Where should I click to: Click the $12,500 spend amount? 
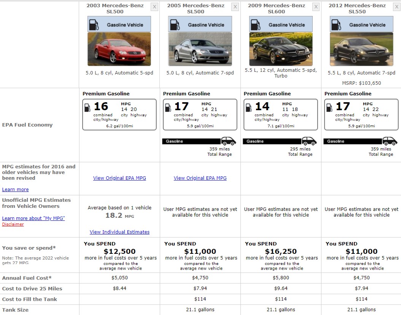pyautogui.click(x=119, y=252)
